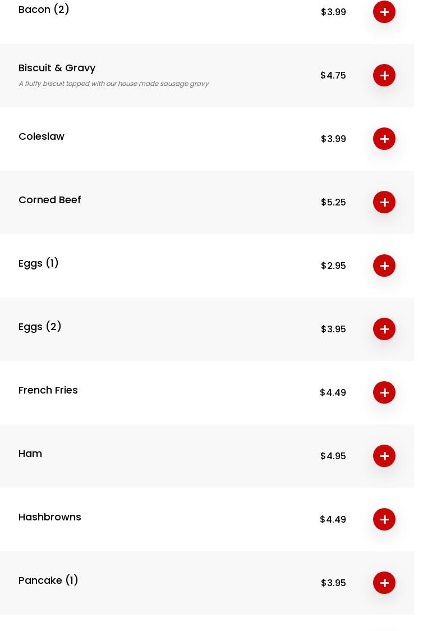The image size is (432, 631).
Task: Click plus icon next to Eggs (1)
Action: [384, 266]
